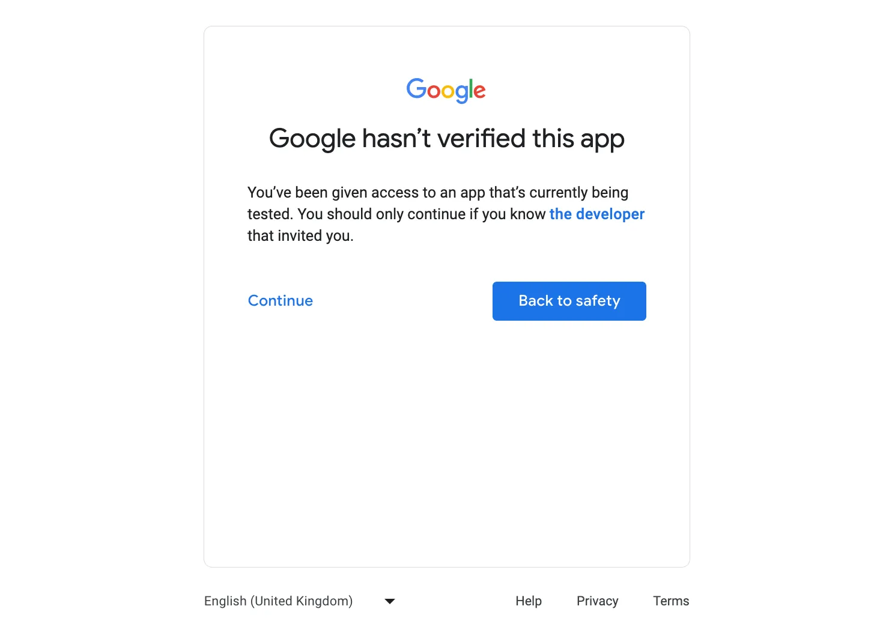
Task: Open 'the developer' link
Action: (x=597, y=214)
